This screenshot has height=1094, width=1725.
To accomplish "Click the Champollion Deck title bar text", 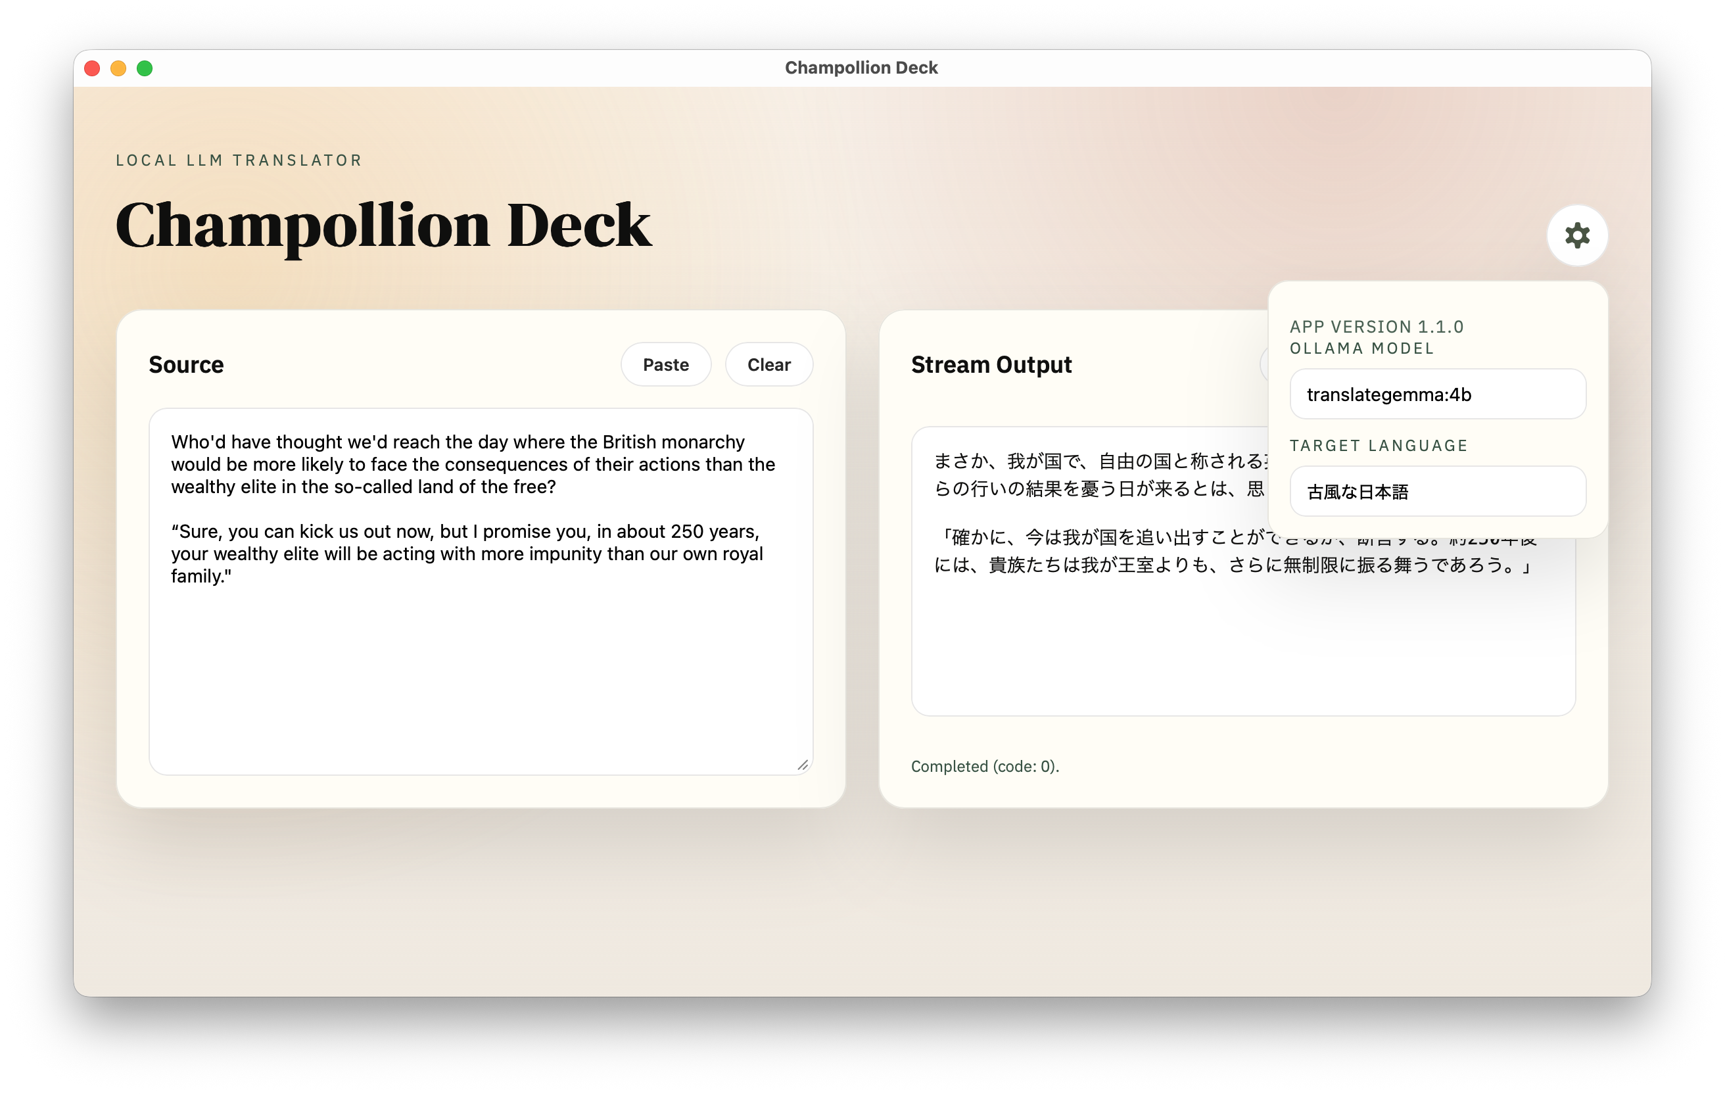I will [x=861, y=68].
